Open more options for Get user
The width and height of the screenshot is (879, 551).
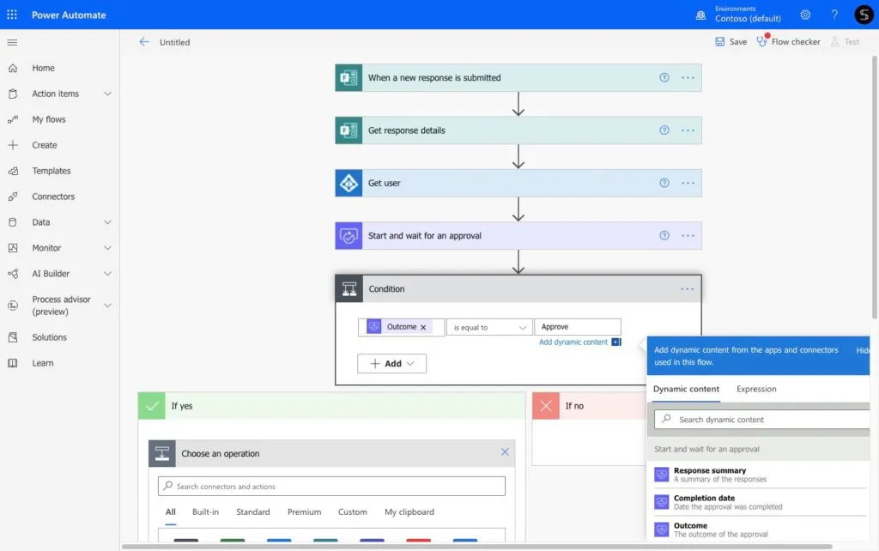688,184
